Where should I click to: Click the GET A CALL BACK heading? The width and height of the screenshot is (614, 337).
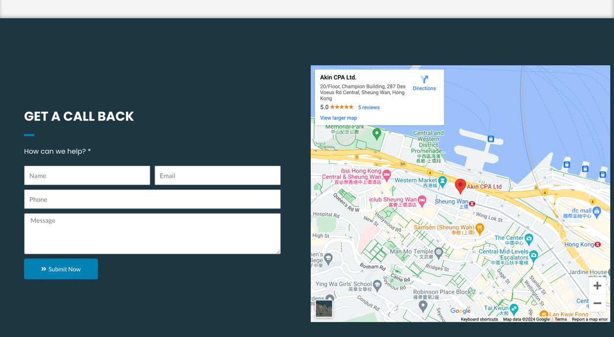pyautogui.click(x=79, y=116)
